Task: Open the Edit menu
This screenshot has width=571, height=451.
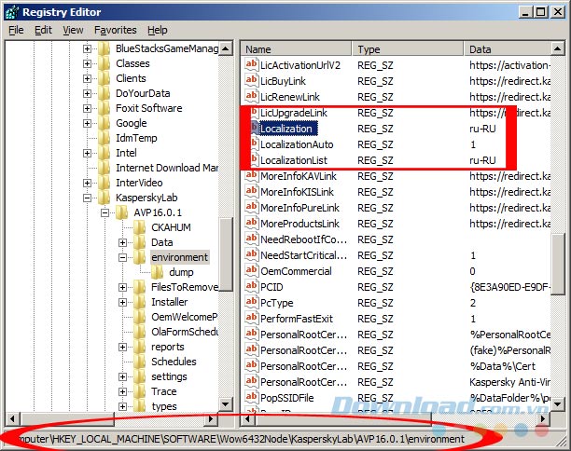Action: (43, 30)
